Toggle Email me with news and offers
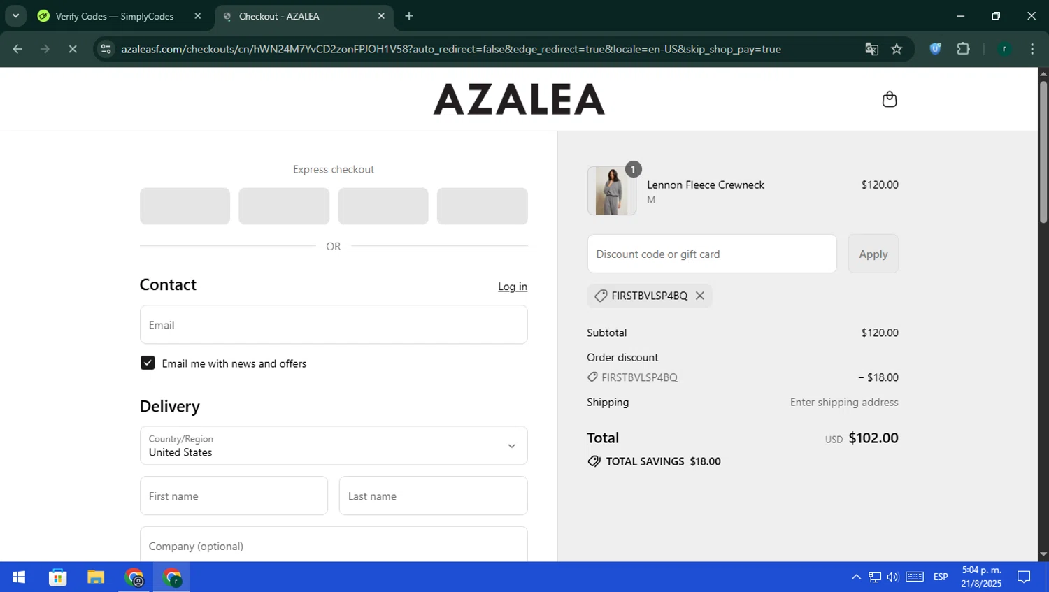1049x592 pixels. [x=148, y=363]
